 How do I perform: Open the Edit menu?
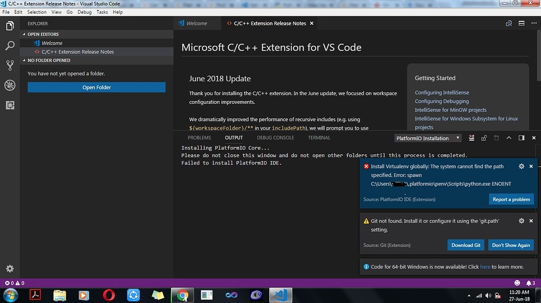[18, 12]
